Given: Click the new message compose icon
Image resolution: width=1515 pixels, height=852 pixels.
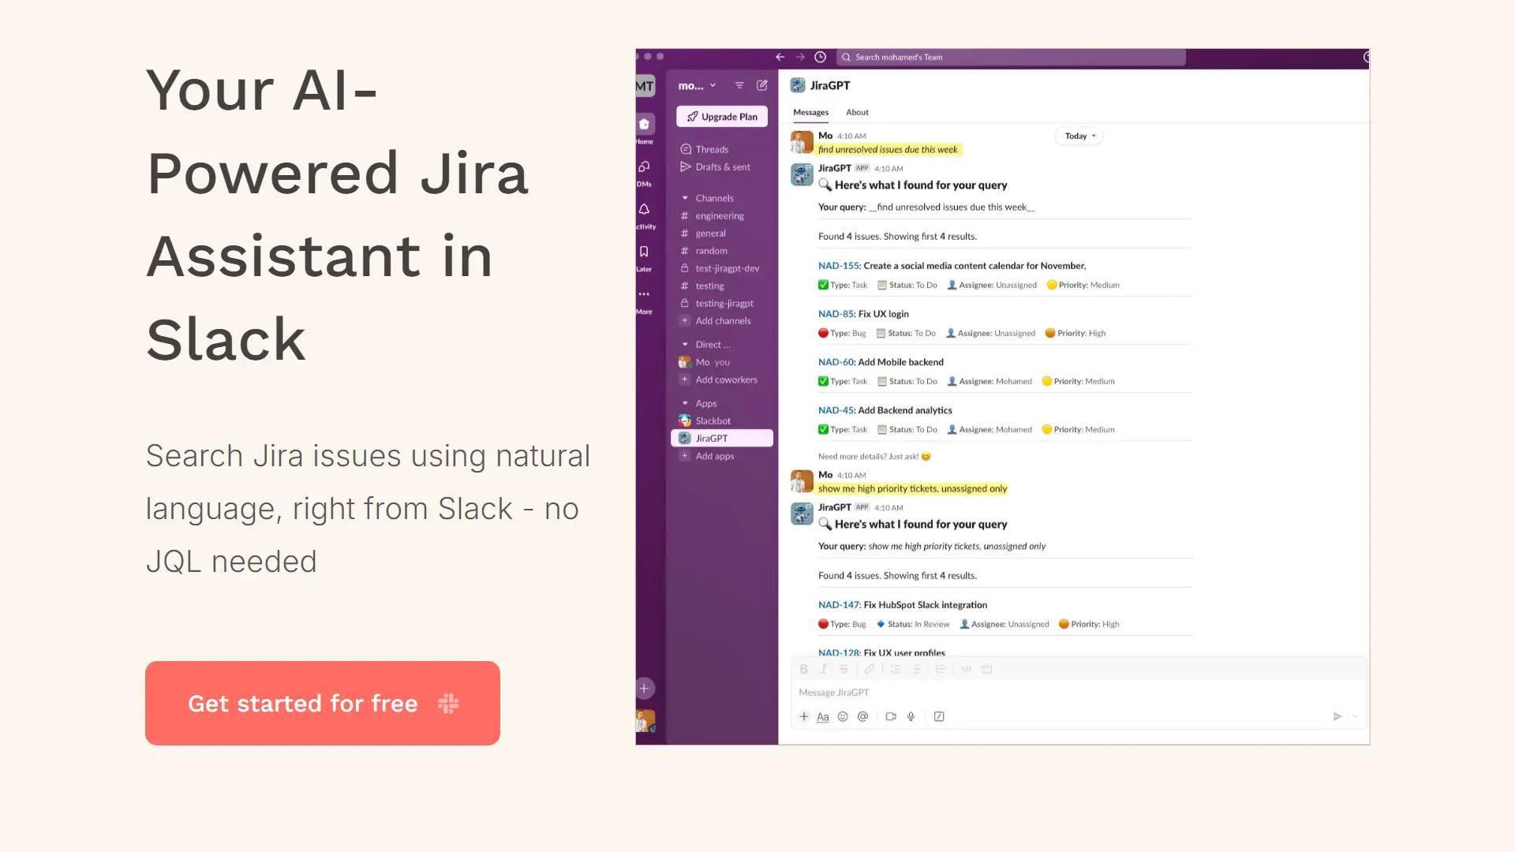Looking at the screenshot, I should pos(761,84).
